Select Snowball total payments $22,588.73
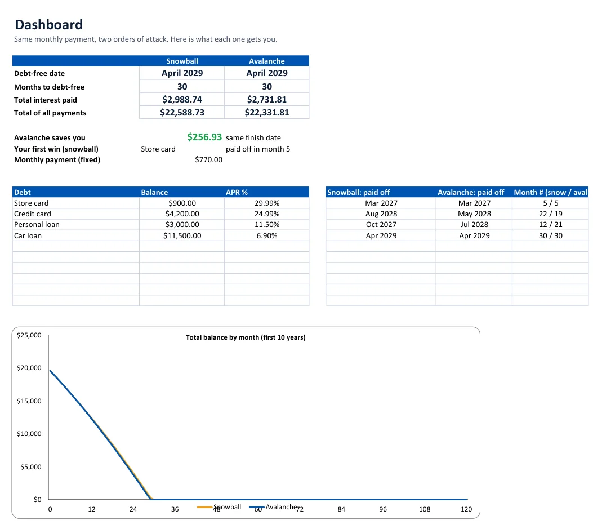The width and height of the screenshot is (593, 529). (182, 112)
